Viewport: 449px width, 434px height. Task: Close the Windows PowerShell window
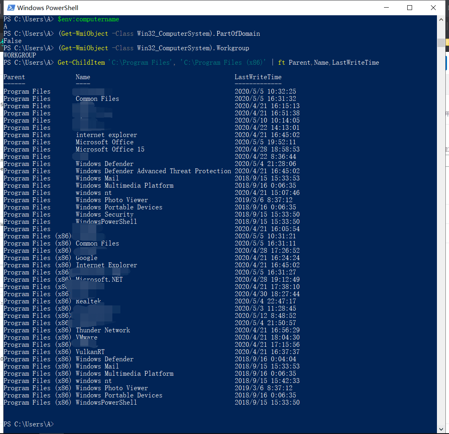pyautogui.click(x=433, y=8)
